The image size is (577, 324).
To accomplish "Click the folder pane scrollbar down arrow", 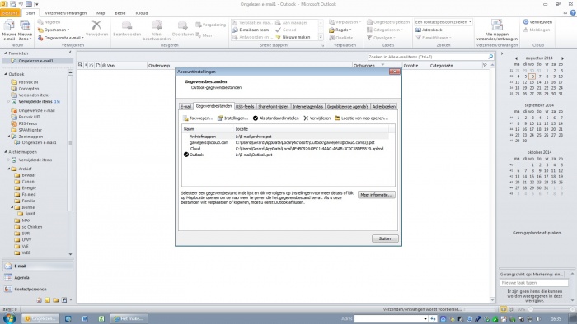I will (70, 254).
